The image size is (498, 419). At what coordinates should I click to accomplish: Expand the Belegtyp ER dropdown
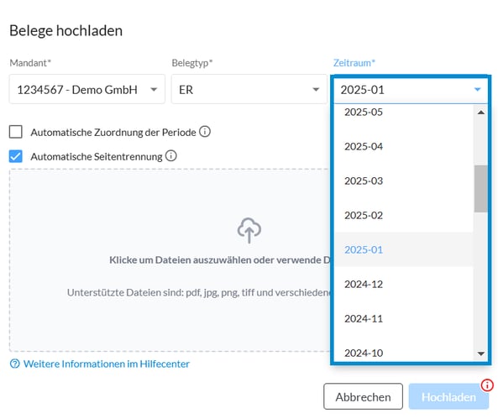point(249,89)
